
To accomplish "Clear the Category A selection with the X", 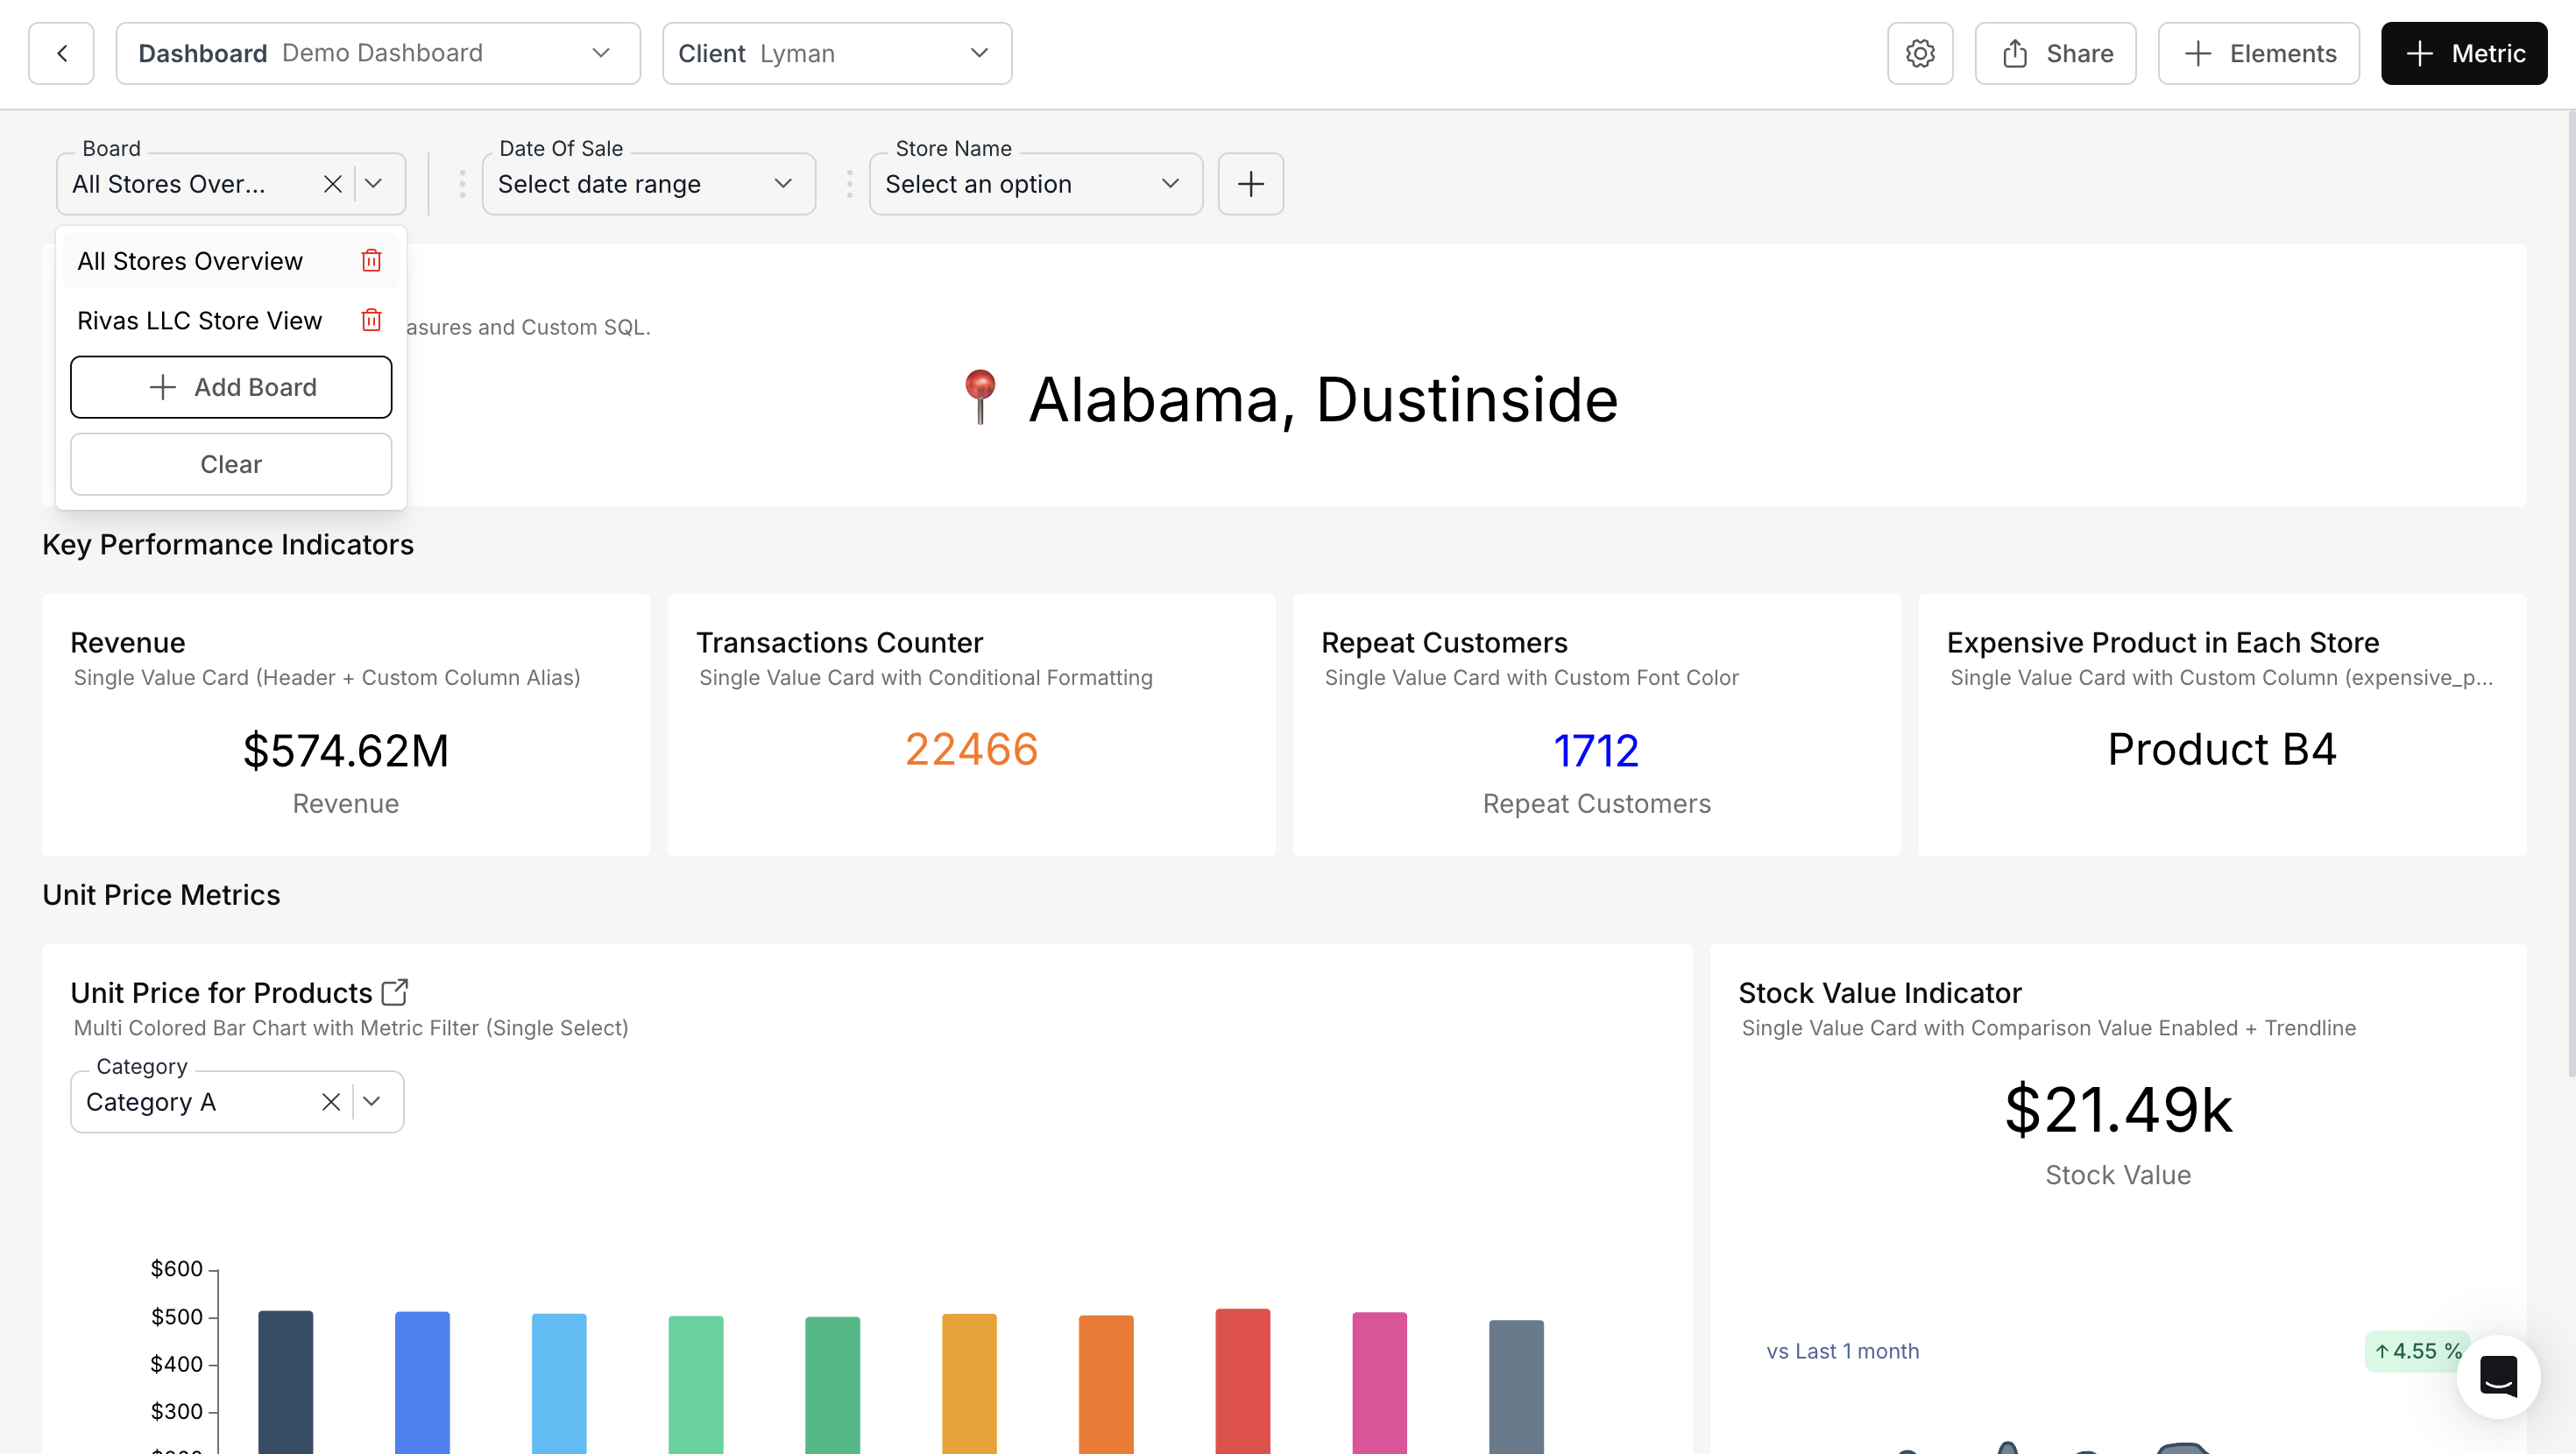I will 331,1101.
